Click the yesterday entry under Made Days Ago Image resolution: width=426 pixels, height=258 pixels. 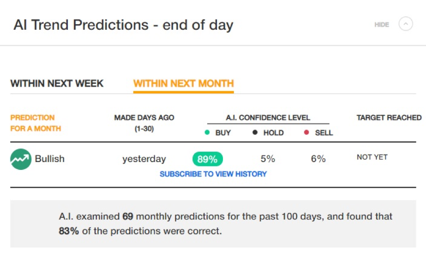pyautogui.click(x=144, y=159)
